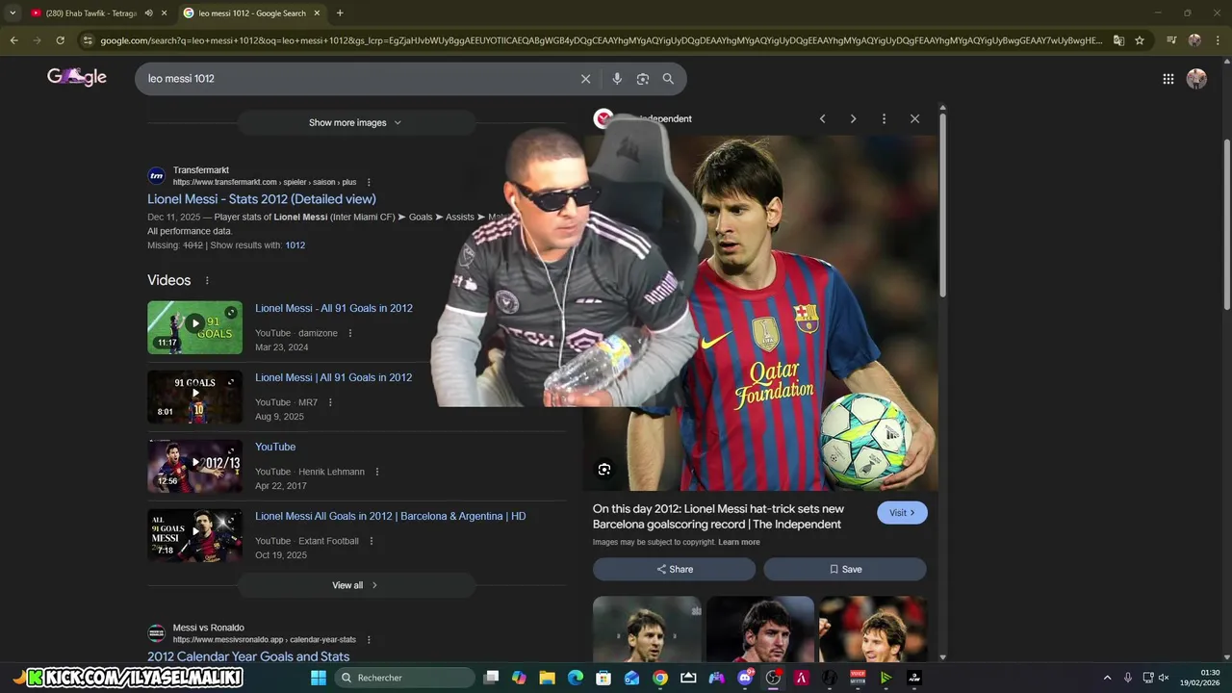Open Lionel Messi Stats 2012 link

click(x=262, y=199)
